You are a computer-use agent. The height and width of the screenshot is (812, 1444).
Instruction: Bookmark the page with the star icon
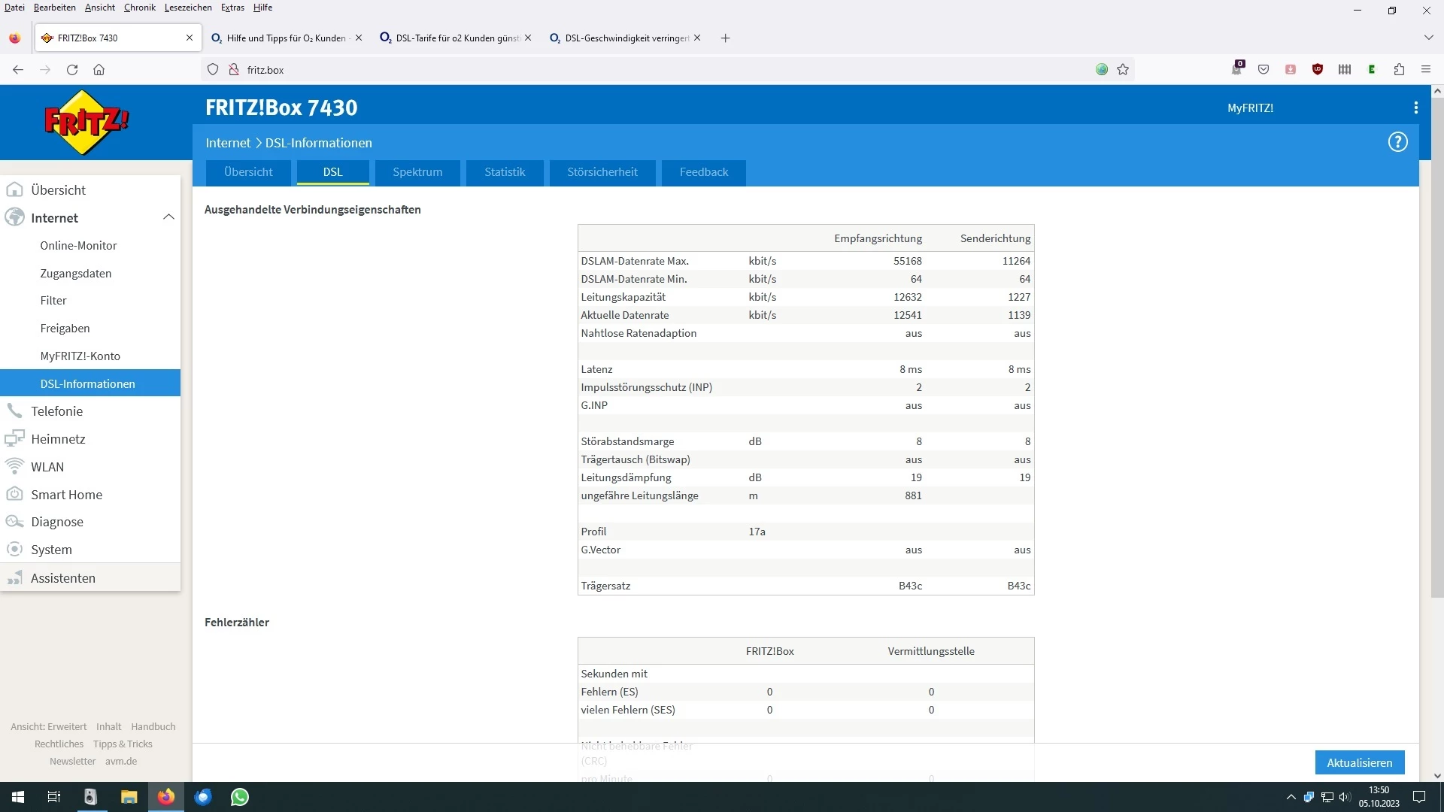(x=1123, y=69)
